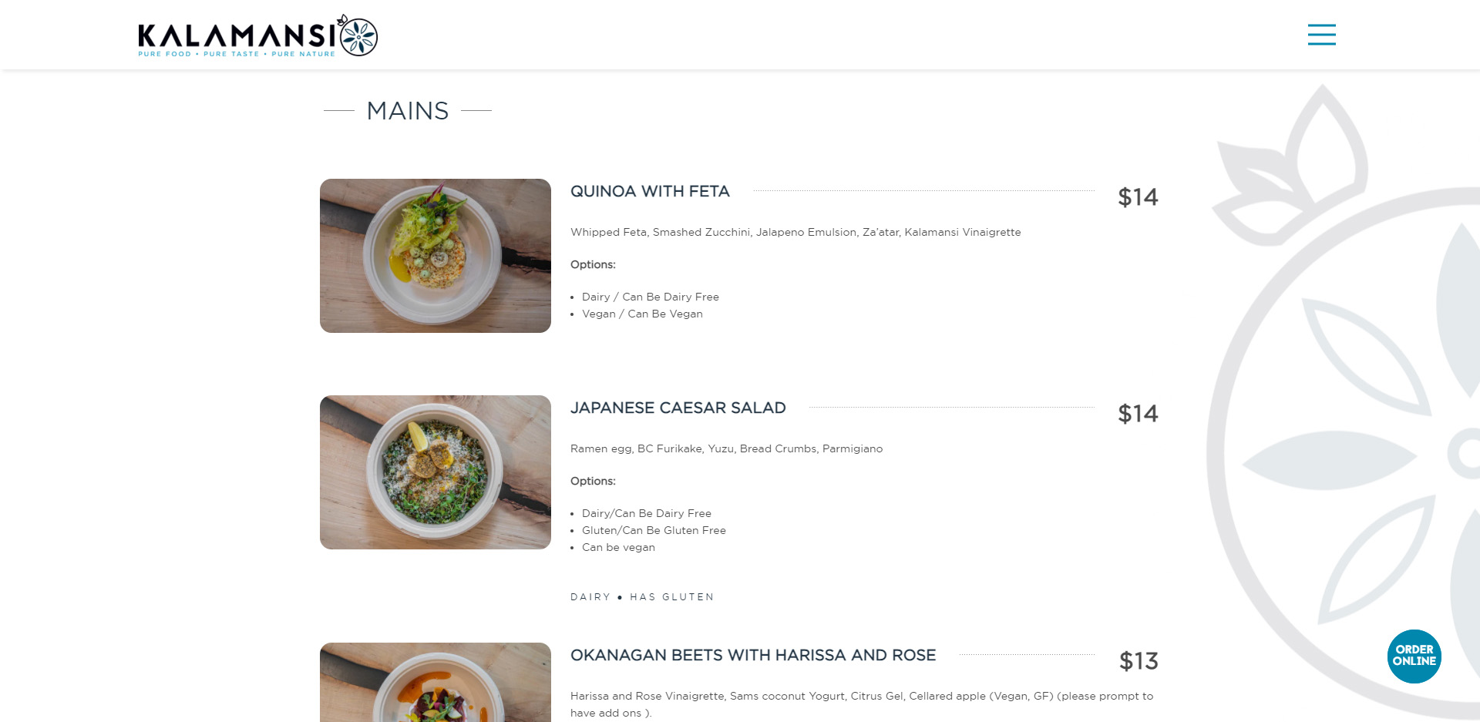This screenshot has height=722, width=1480.
Task: Select the Gluten/Can Be Gluten Free option
Action: coord(654,530)
